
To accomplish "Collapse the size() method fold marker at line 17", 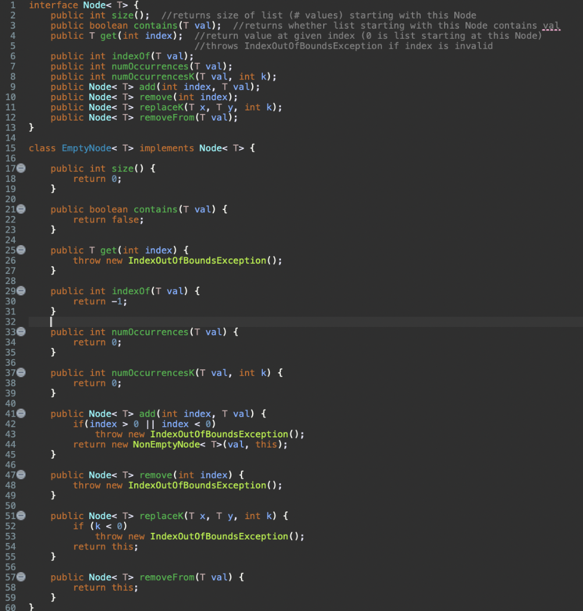I will (21, 168).
